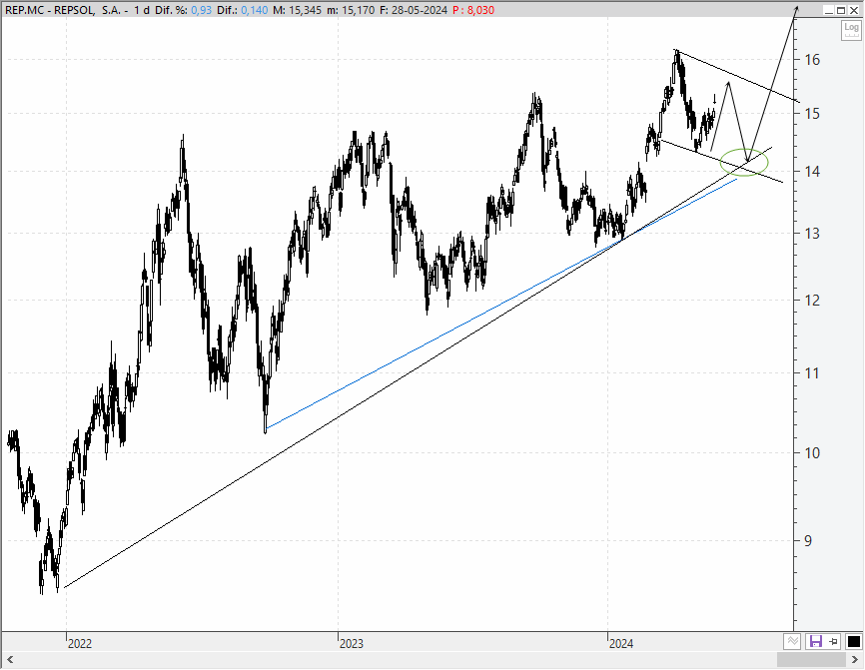This screenshot has width=865, height=670.
Task: Click the date label F: 28-05-2024
Action: (x=414, y=10)
